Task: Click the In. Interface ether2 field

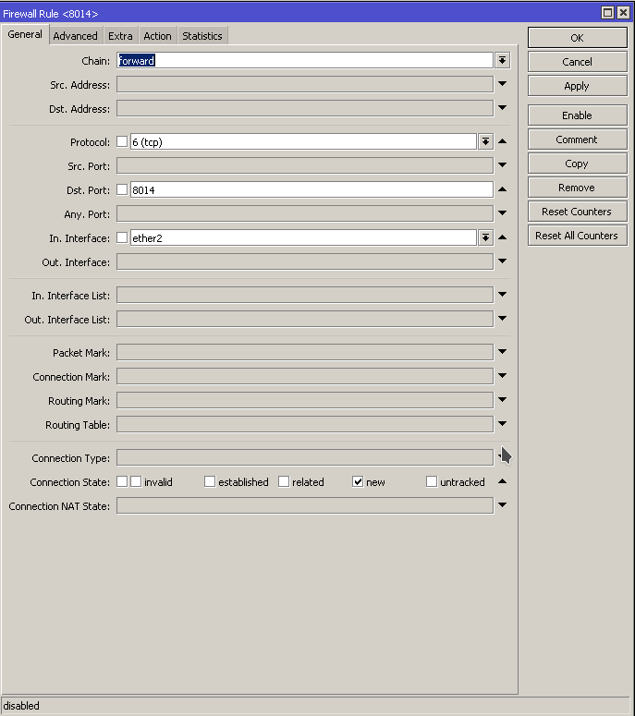Action: (303, 238)
